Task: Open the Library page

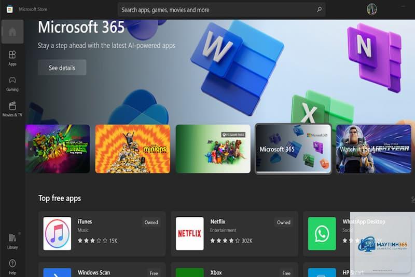Action: click(12, 241)
